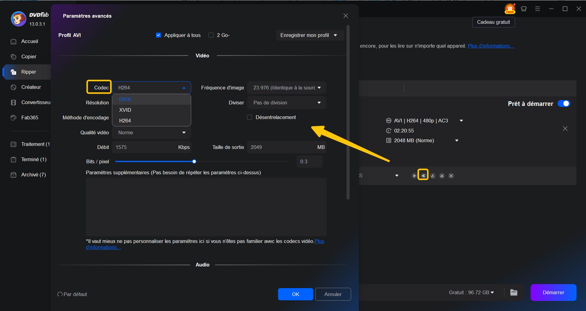
Task: Select DIVX from Codec list
Action: (x=152, y=99)
